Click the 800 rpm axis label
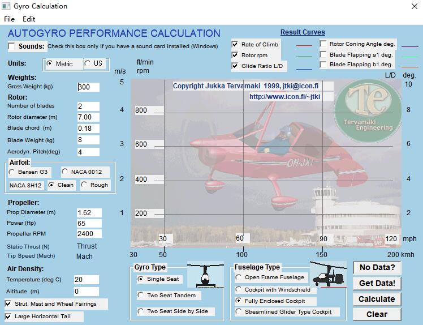Image resolution: width=423 pixels, height=325 pixels. [141, 110]
